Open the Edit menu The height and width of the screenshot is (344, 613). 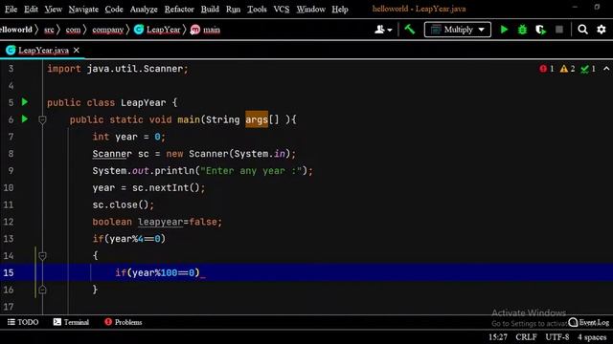tap(31, 9)
